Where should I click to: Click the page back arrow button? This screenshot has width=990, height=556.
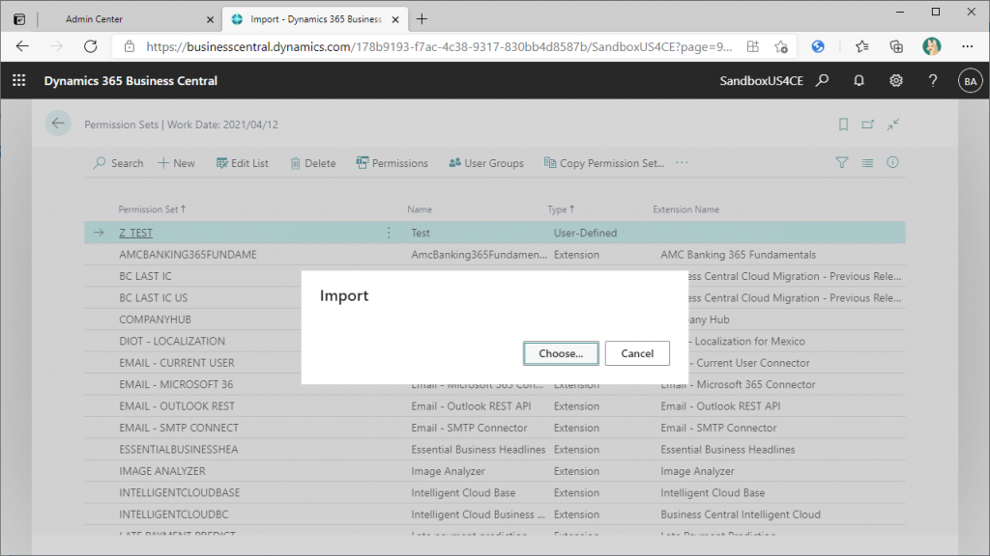coord(58,124)
